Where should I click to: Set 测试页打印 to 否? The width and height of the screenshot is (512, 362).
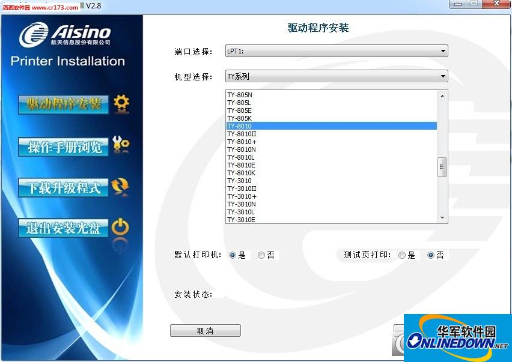[431, 255]
